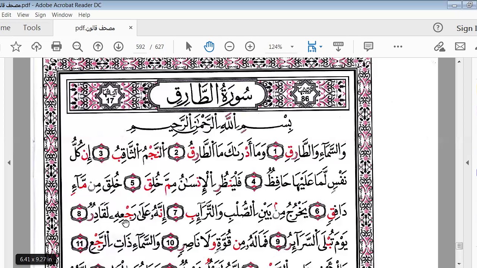Switch to the Tools tab
The image size is (477, 268).
(32, 28)
